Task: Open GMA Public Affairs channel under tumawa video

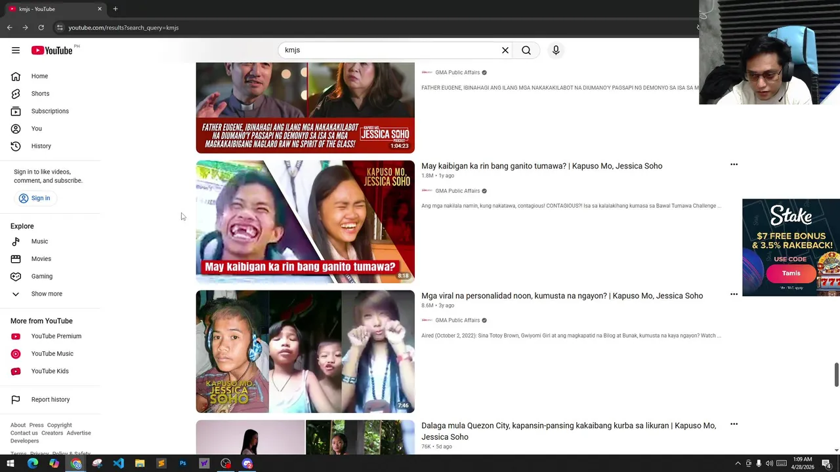Action: [457, 191]
